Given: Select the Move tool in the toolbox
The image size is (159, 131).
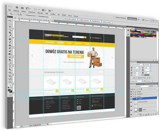Looking at the screenshot, I should tap(10, 21).
